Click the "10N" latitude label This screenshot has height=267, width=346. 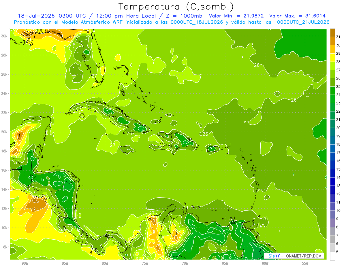5,228
